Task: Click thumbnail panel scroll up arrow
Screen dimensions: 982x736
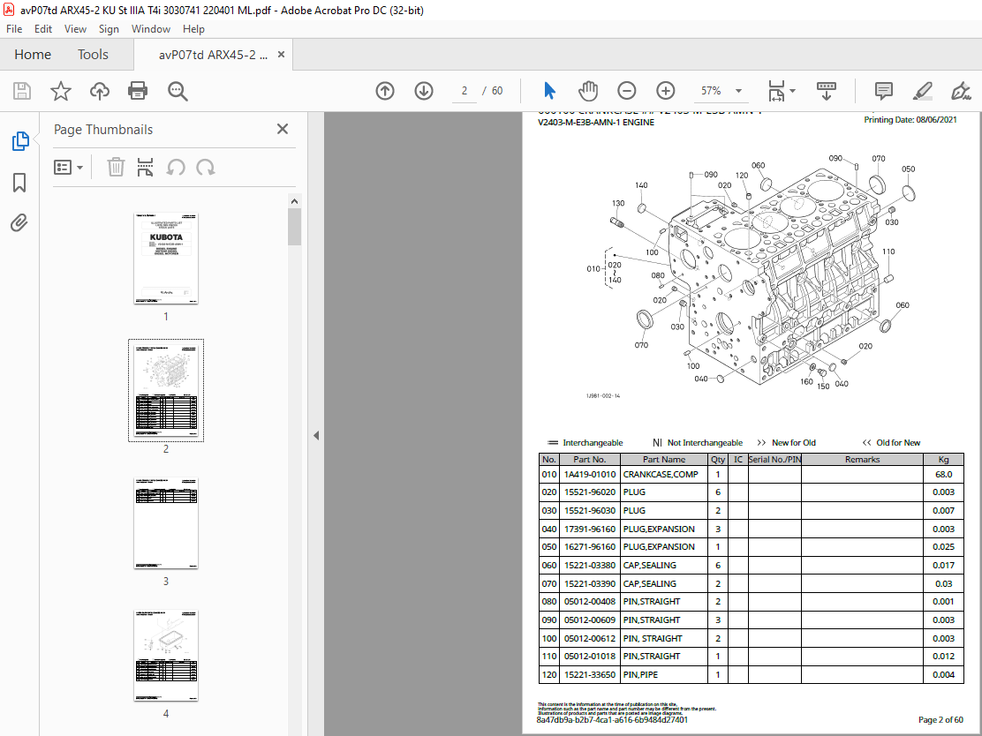Action: tap(294, 201)
